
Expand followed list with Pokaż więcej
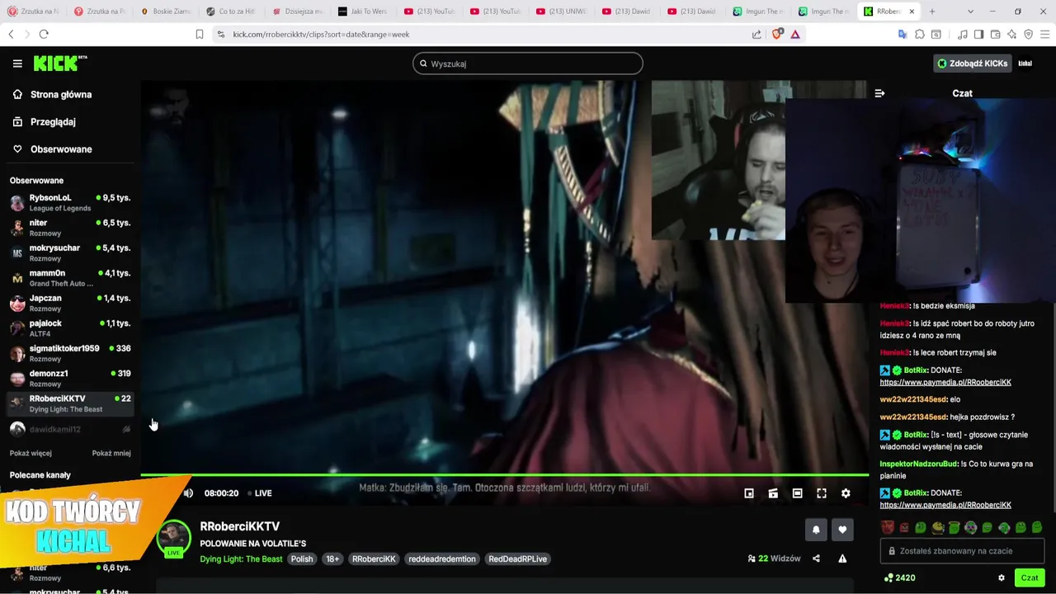click(31, 453)
